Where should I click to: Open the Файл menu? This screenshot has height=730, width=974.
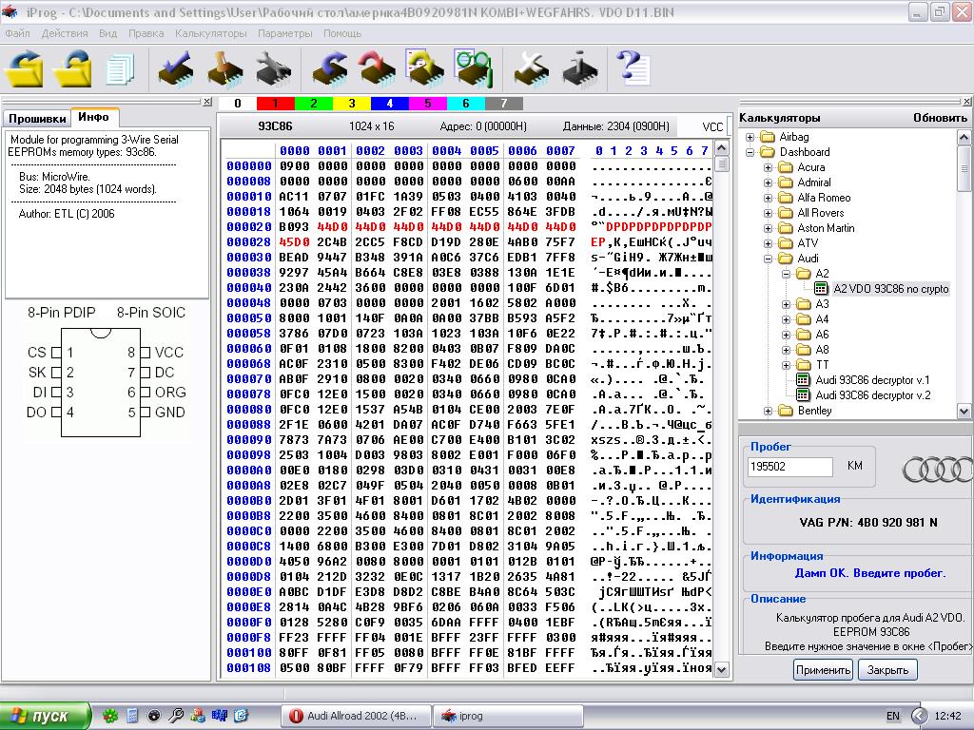point(17,33)
